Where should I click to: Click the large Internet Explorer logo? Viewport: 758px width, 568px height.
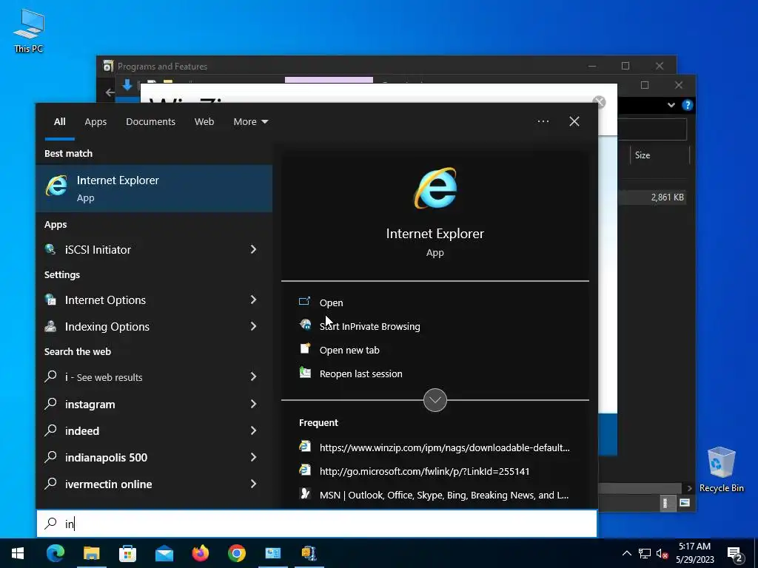(435, 188)
